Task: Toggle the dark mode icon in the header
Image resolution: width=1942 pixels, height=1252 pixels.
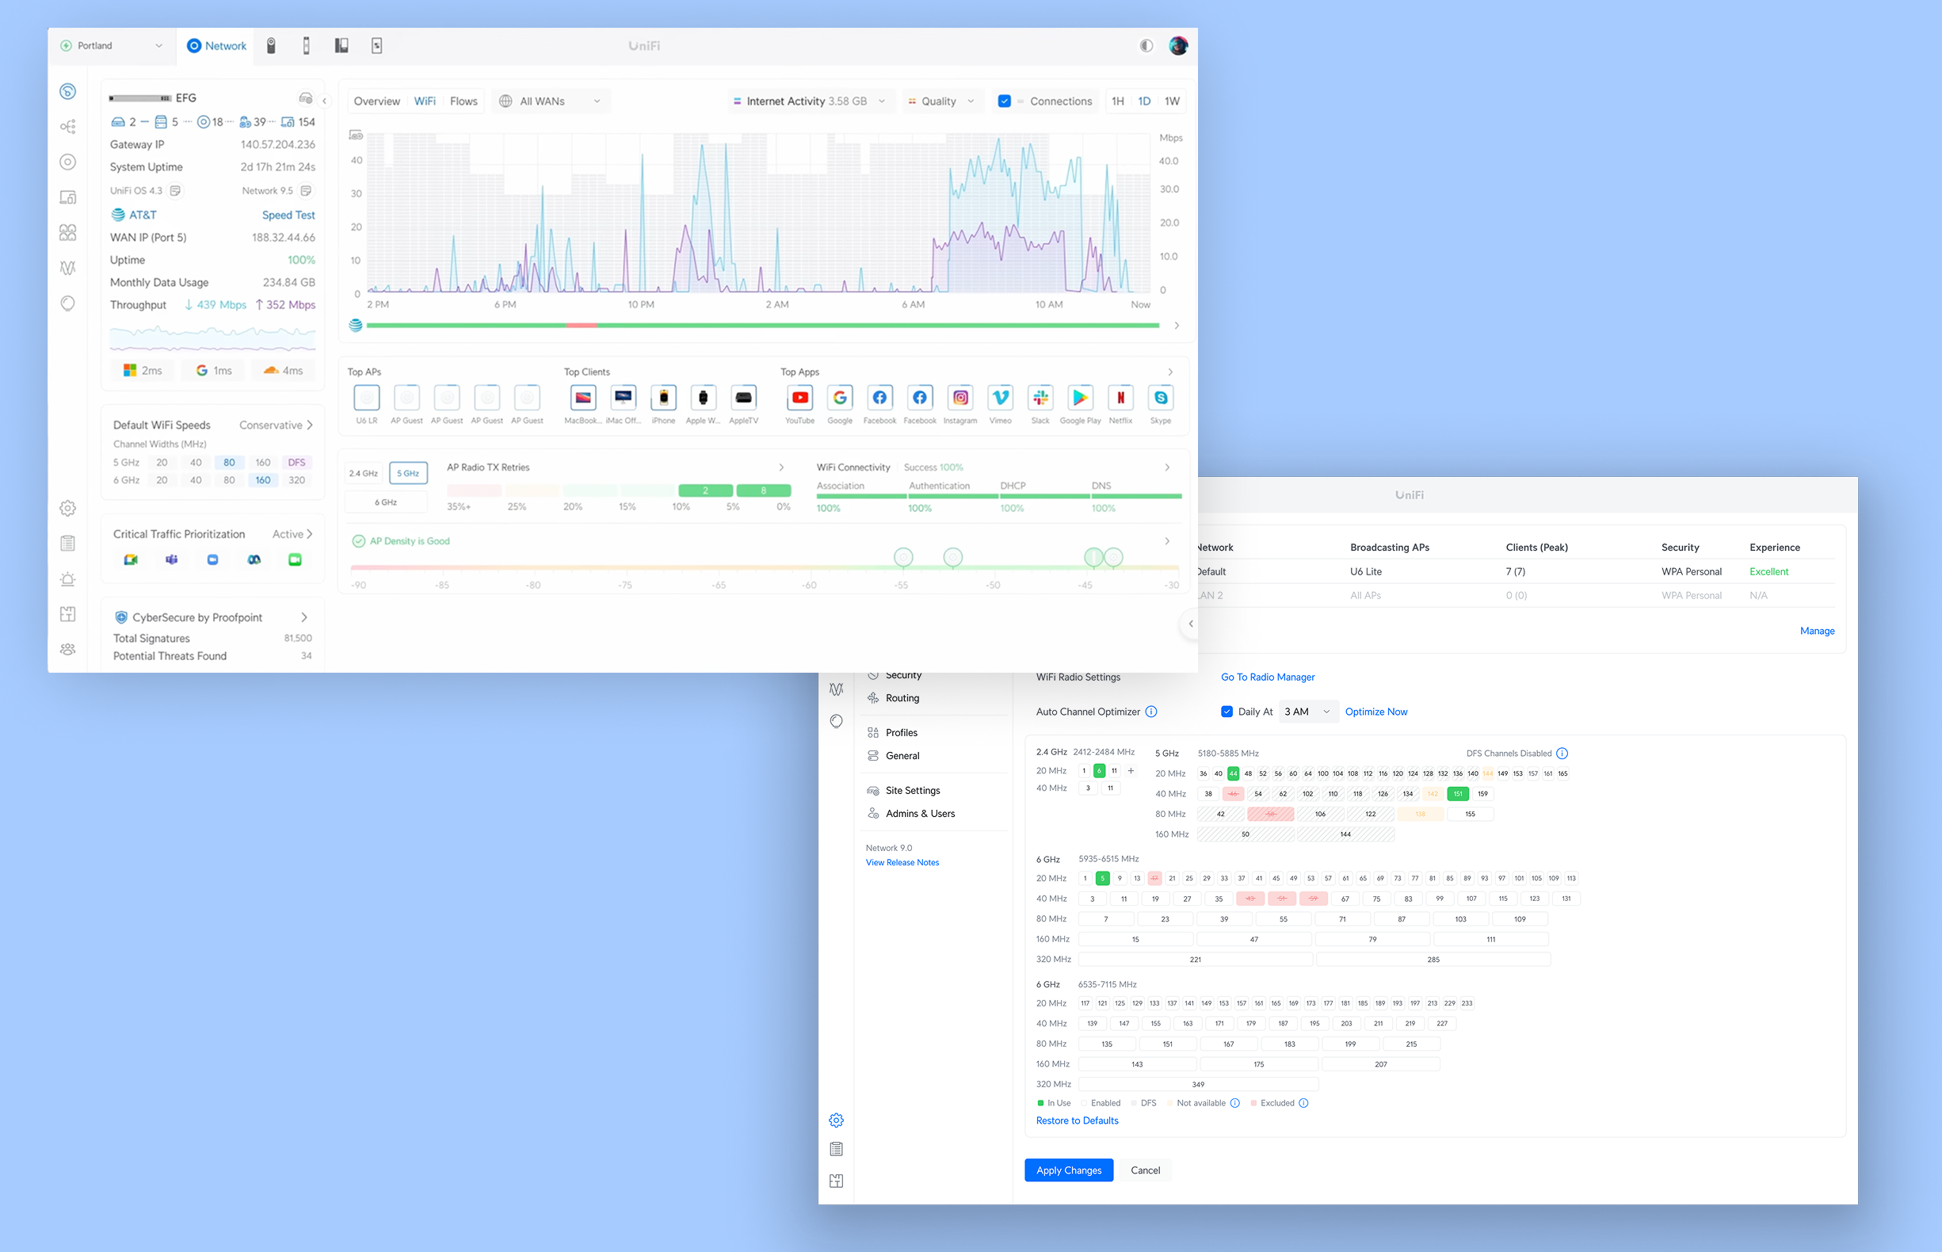Action: (x=1147, y=45)
